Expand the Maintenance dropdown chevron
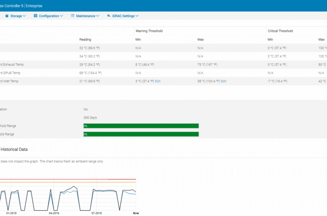The width and height of the screenshot is (327, 216). point(98,16)
